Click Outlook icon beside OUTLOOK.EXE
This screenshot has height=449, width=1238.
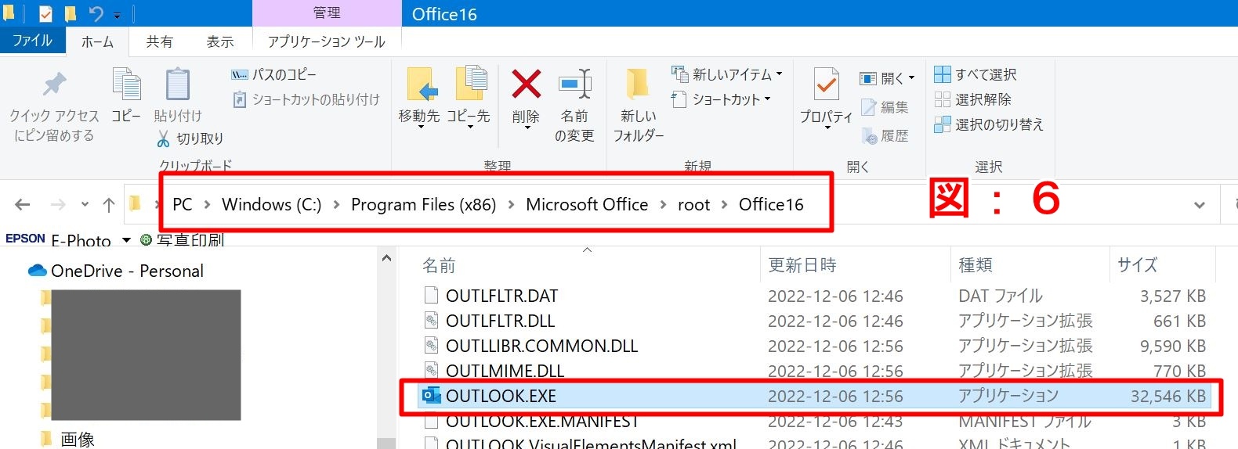(431, 396)
